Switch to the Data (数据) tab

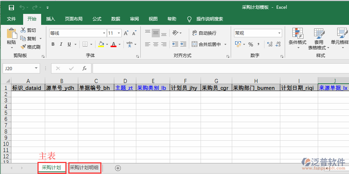coord(116,19)
